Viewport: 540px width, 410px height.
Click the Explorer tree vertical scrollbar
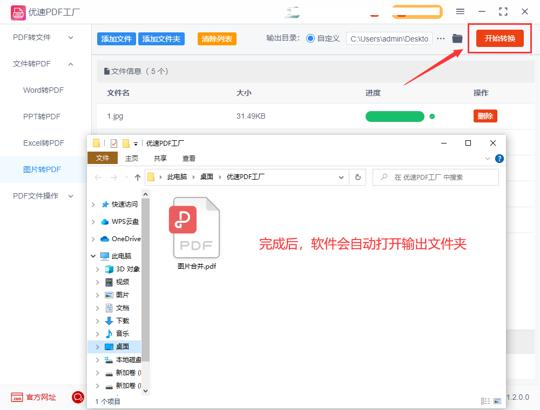click(x=146, y=280)
